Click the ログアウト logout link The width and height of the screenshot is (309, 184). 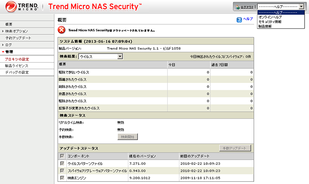(x=247, y=7)
